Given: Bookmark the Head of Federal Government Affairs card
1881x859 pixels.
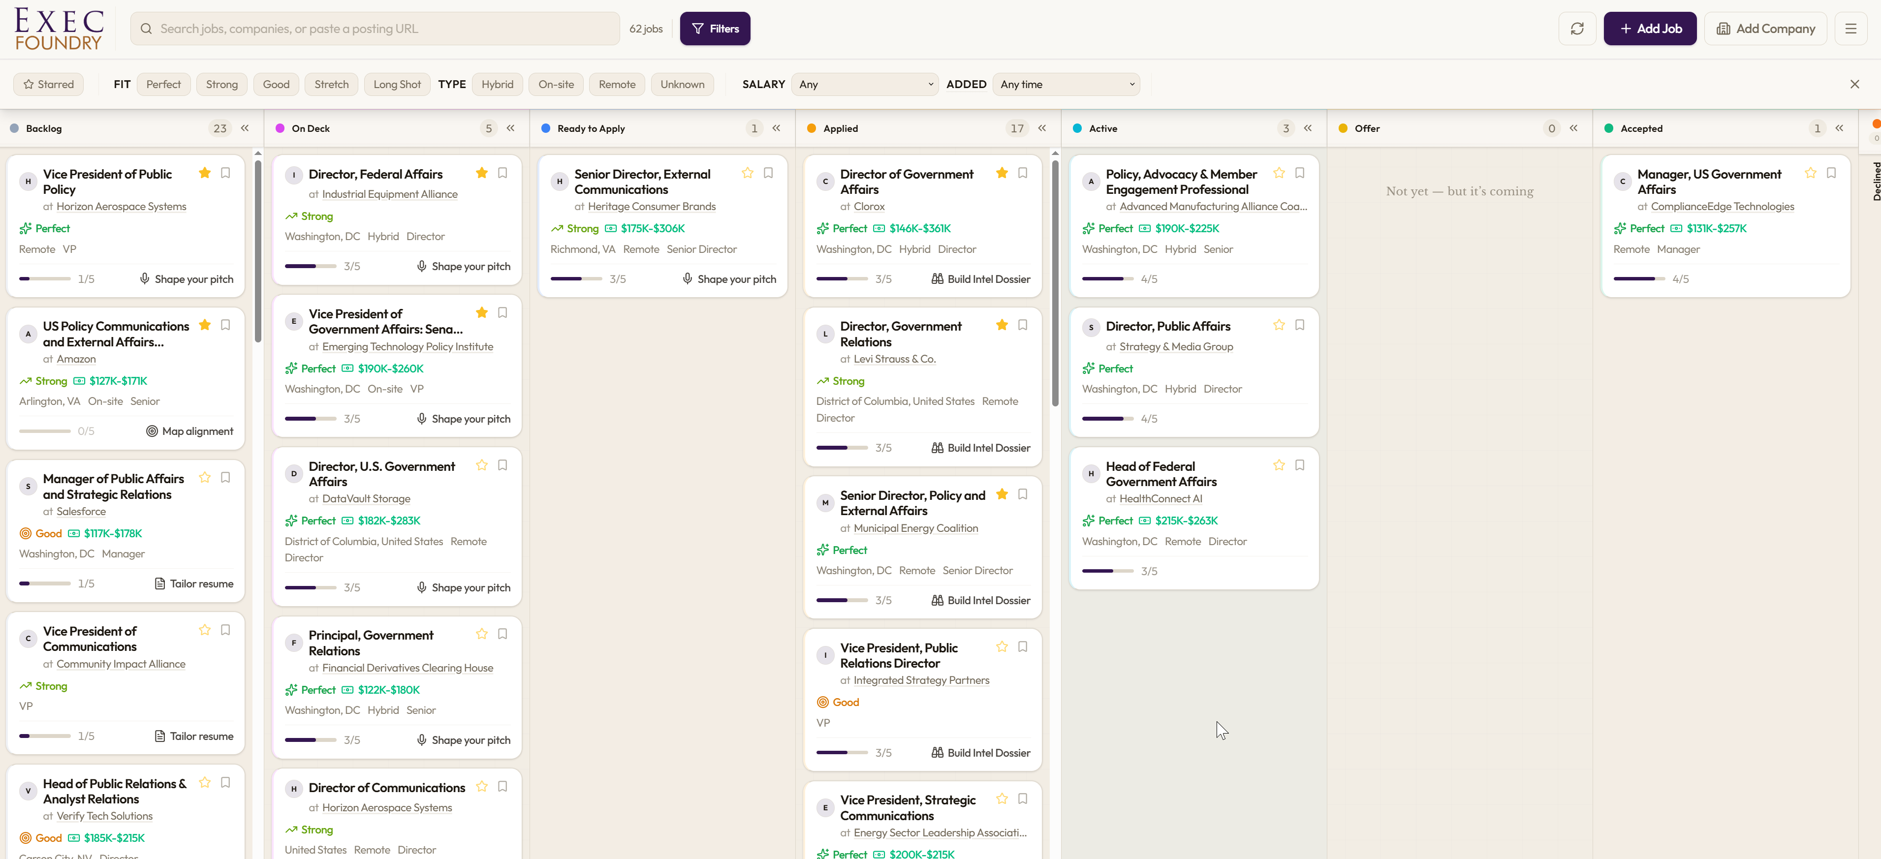Looking at the screenshot, I should point(1299,465).
